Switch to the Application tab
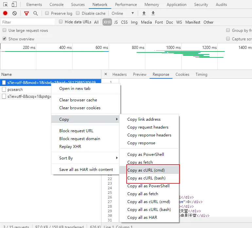This screenshot has height=228, width=252. point(176,5)
